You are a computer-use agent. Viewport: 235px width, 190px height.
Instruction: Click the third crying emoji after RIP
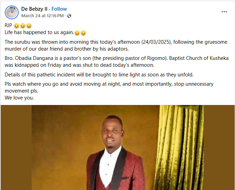[29, 26]
